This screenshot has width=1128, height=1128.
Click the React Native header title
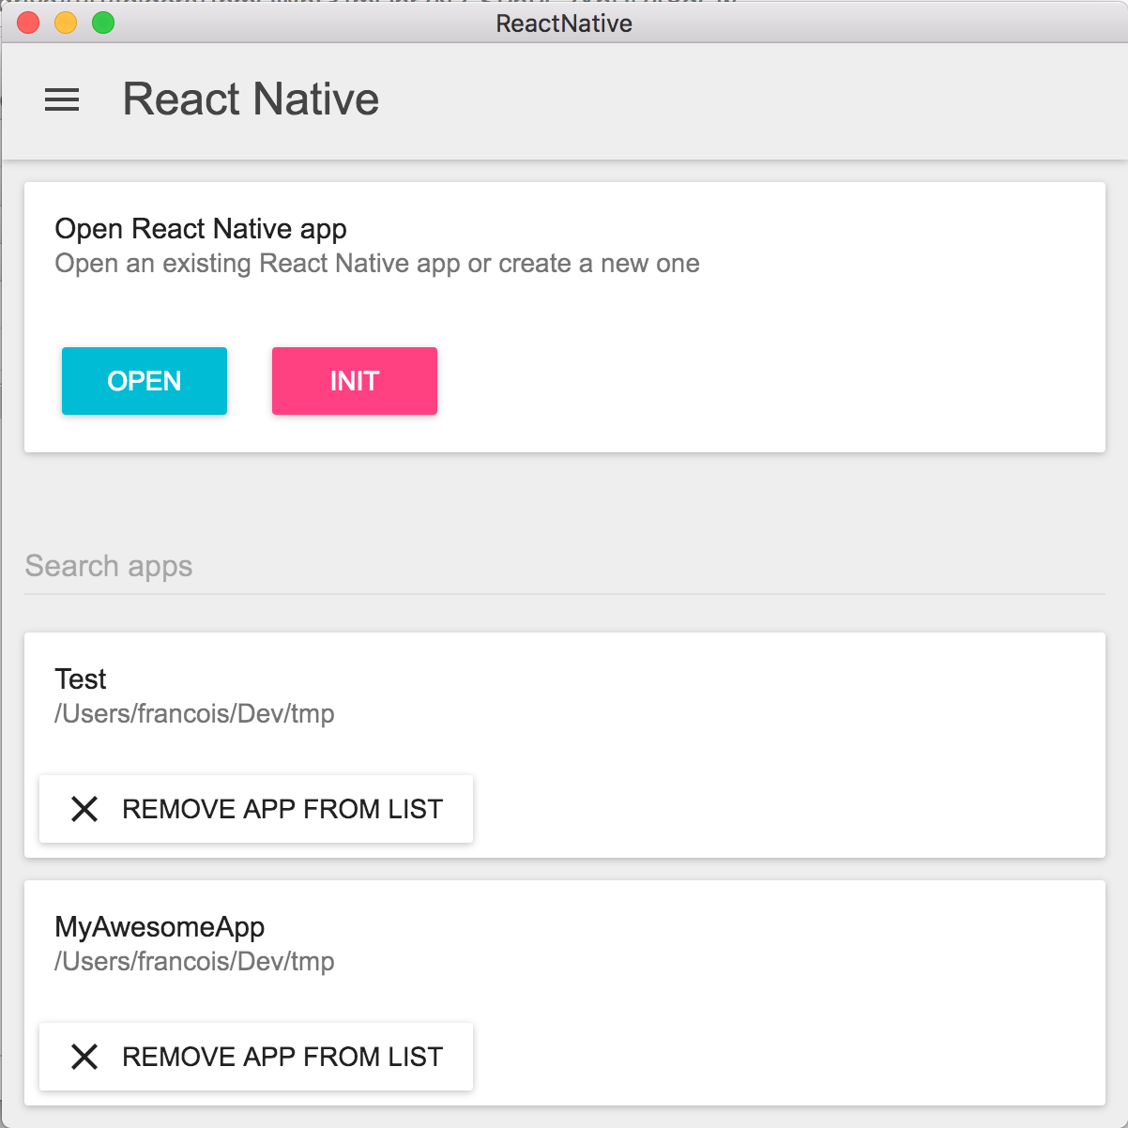point(251,99)
